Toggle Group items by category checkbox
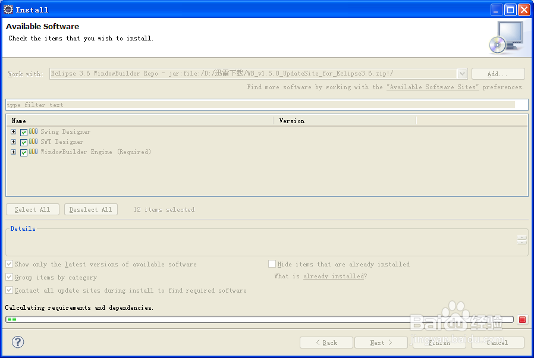The height and width of the screenshot is (358, 534). tap(9, 277)
